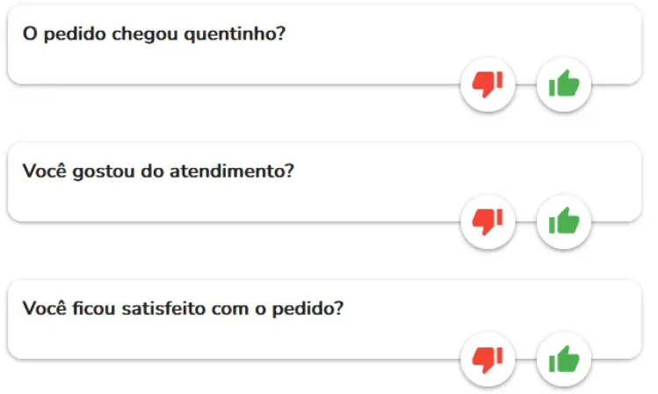Image resolution: width=658 pixels, height=394 pixels.
Task: Choose thumbs down for 'Você ficou satisfeito com o pedido?'
Action: (x=488, y=360)
